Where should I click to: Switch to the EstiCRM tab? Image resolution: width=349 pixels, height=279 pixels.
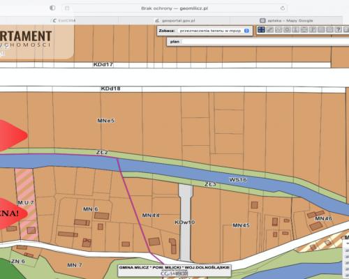pos(64,20)
